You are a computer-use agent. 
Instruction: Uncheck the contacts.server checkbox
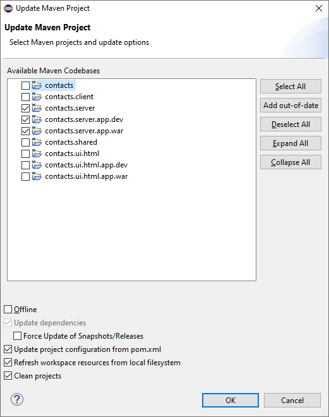point(25,108)
